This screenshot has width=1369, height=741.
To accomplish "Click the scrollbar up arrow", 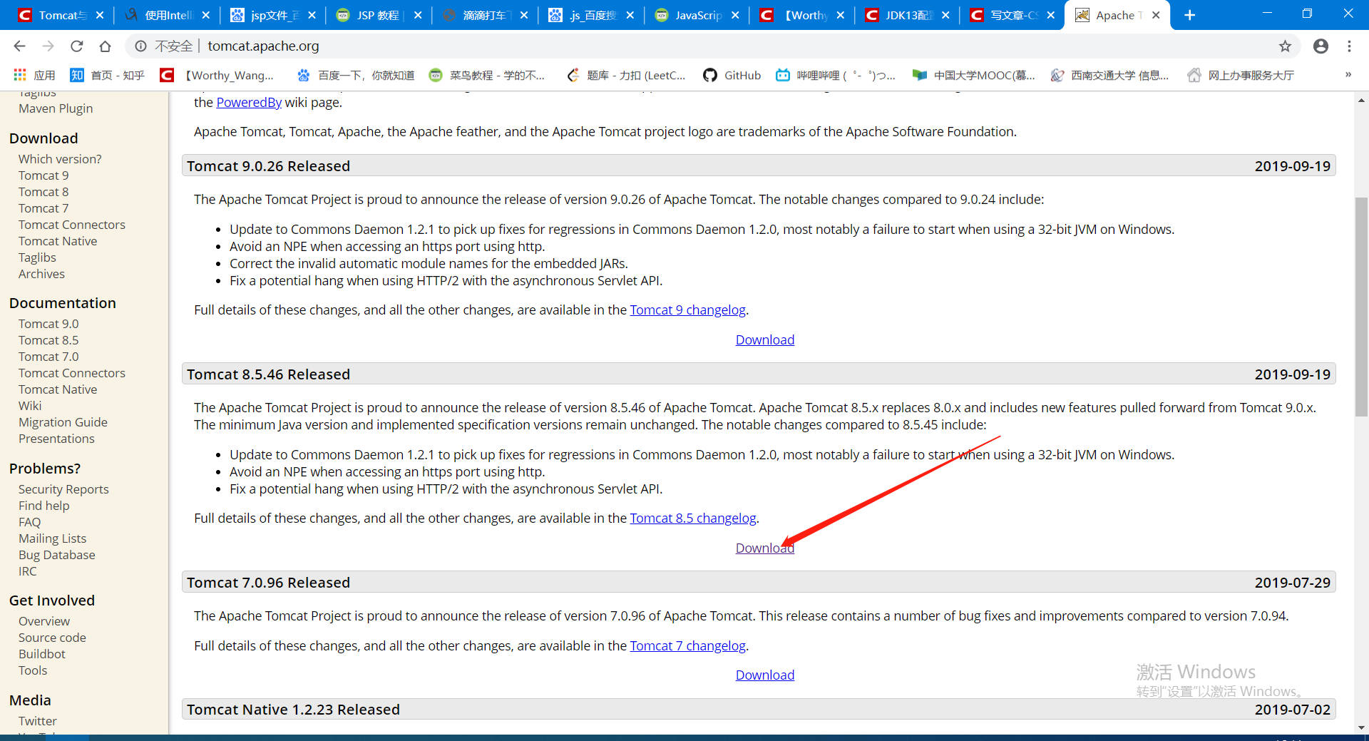I will pos(1361,100).
